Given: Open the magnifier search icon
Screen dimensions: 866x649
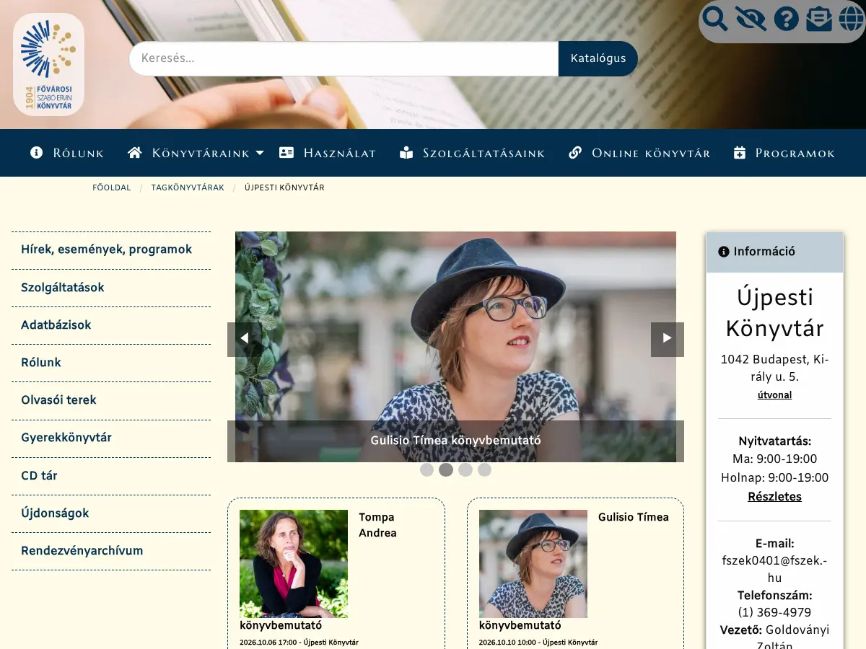Looking at the screenshot, I should point(715,19).
